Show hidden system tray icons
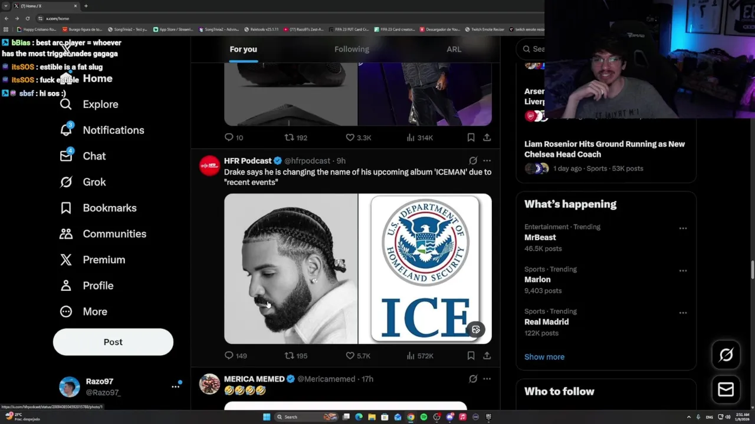Screen dimensions: 755x424 [x=688, y=417]
